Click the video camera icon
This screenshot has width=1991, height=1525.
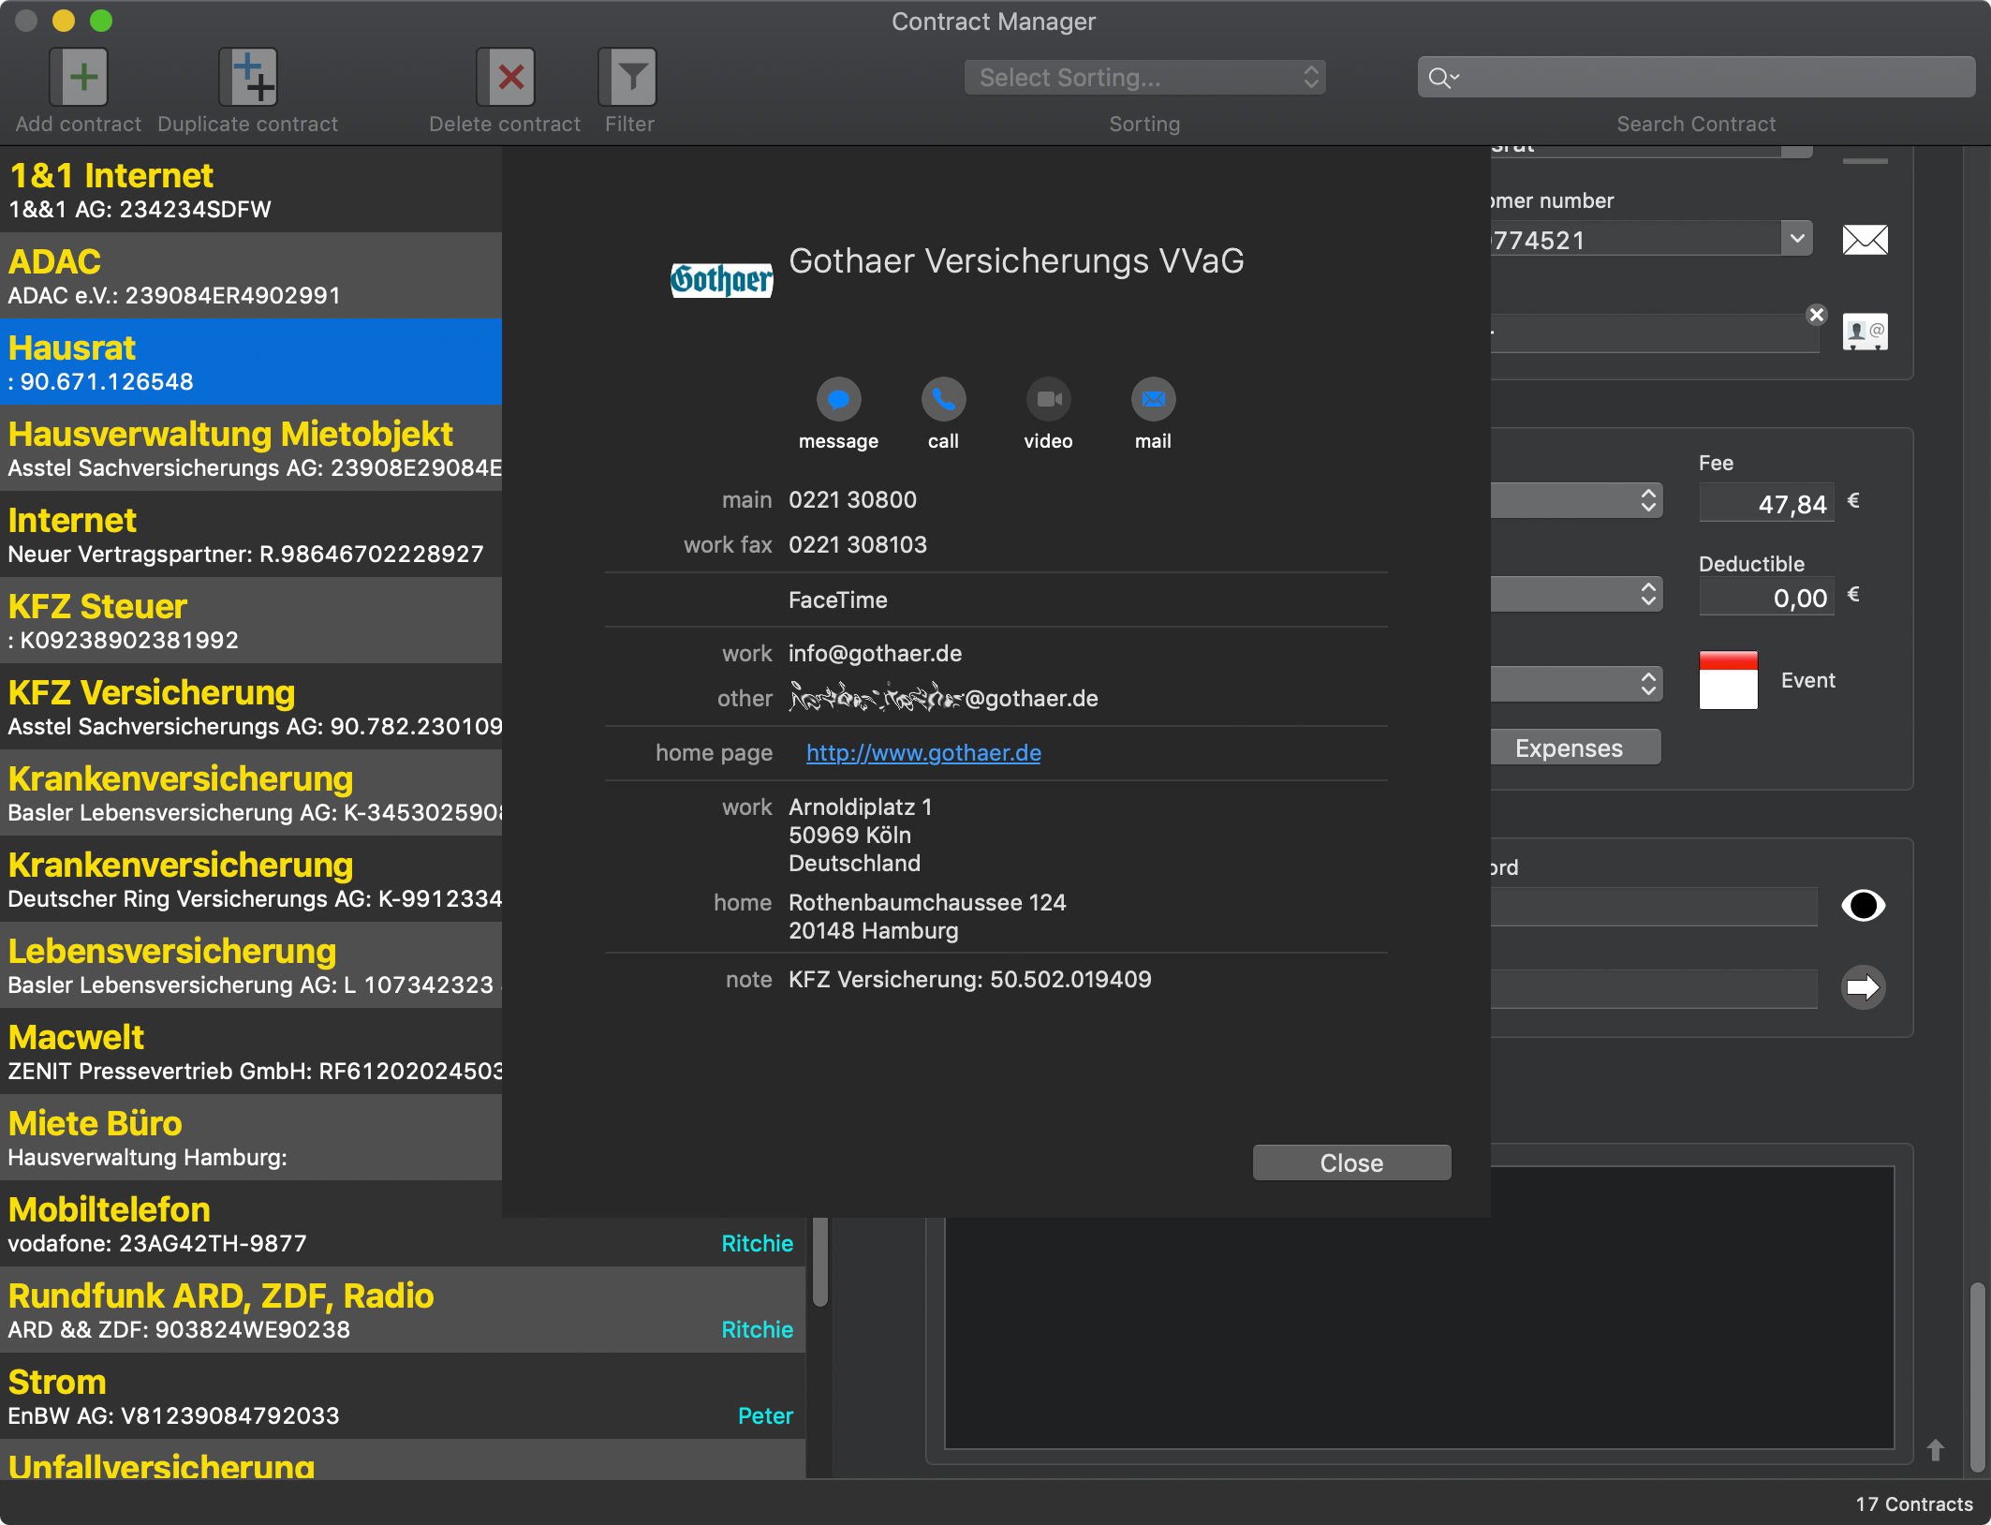[x=1048, y=400]
